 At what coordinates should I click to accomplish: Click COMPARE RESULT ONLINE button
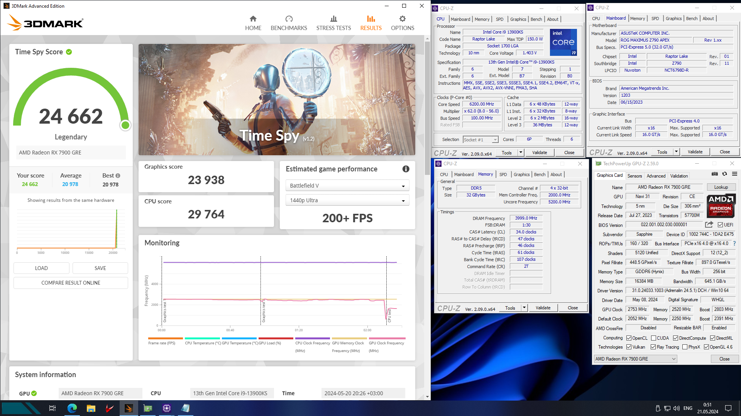click(x=71, y=283)
